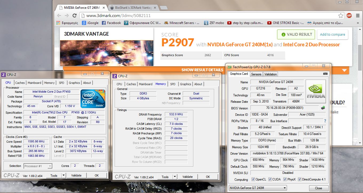This screenshot has height=193, width=363.
Task: Click the GPU Clock 650 MHz field
Action: click(258, 160)
